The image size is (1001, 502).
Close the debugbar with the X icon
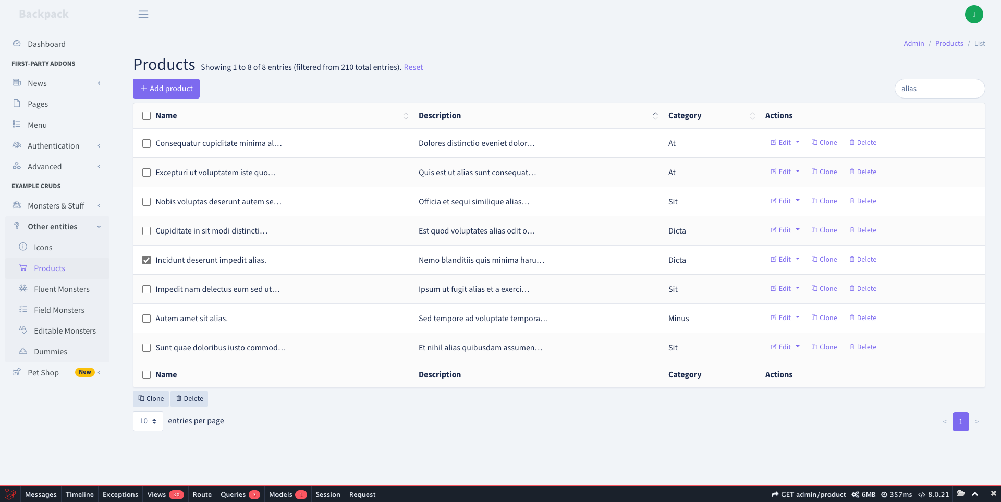coord(993,493)
